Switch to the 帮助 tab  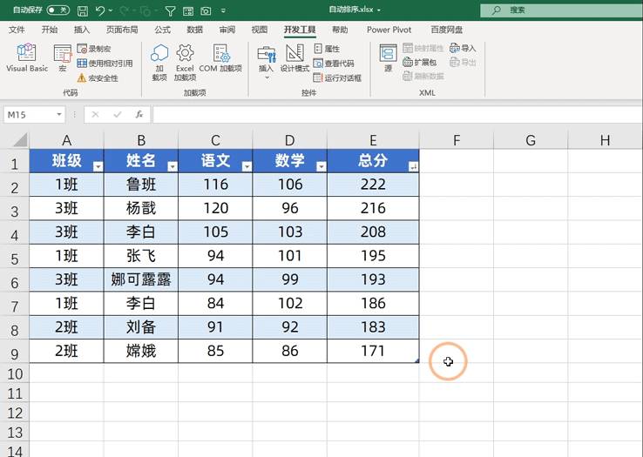coord(340,30)
